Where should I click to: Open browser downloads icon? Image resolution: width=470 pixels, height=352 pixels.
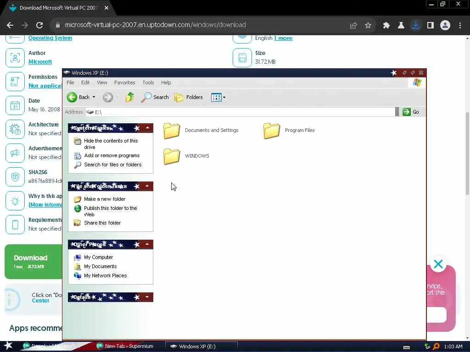(x=416, y=26)
